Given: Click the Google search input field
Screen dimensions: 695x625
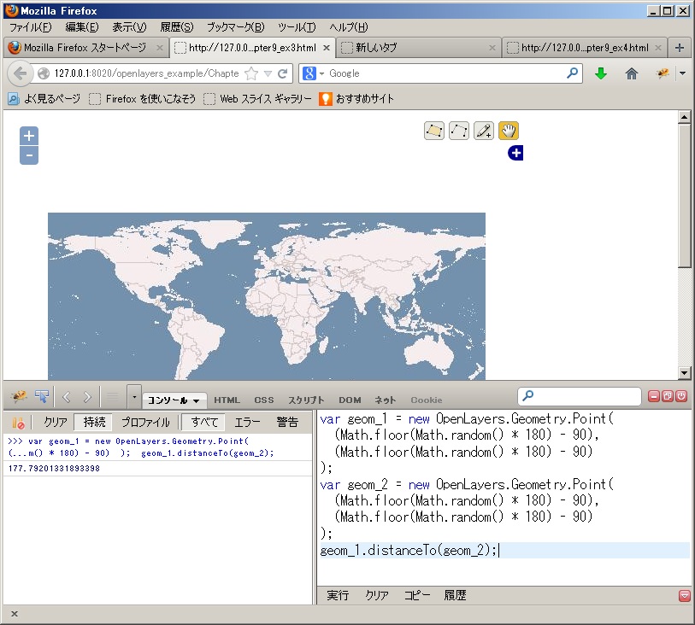Looking at the screenshot, I should (x=445, y=73).
